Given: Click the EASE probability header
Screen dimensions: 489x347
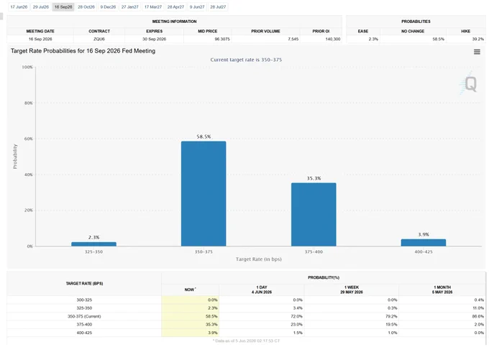Looking at the screenshot, I should tap(363, 31).
